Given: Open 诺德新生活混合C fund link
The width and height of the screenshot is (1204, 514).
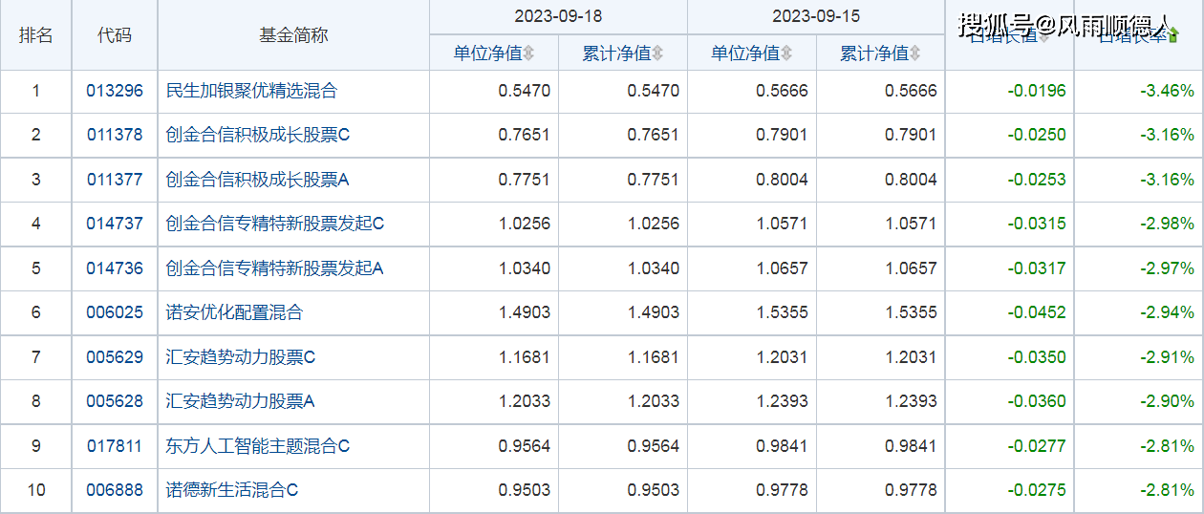Looking at the screenshot, I should tap(232, 490).
